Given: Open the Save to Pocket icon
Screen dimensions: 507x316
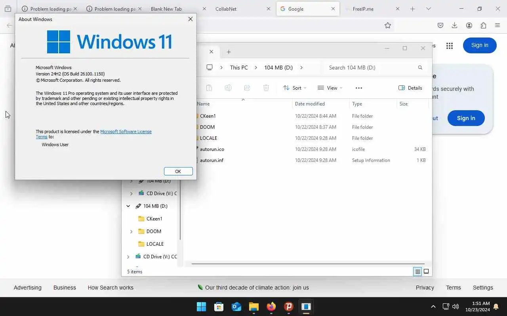Looking at the screenshot, I should click(x=440, y=25).
